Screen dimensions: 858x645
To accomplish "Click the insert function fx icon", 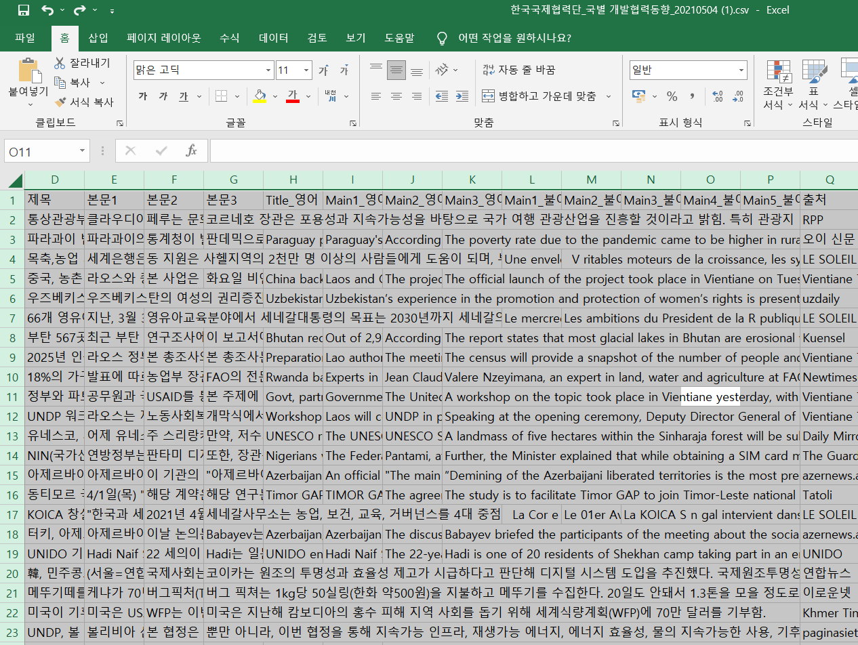I will 191,151.
